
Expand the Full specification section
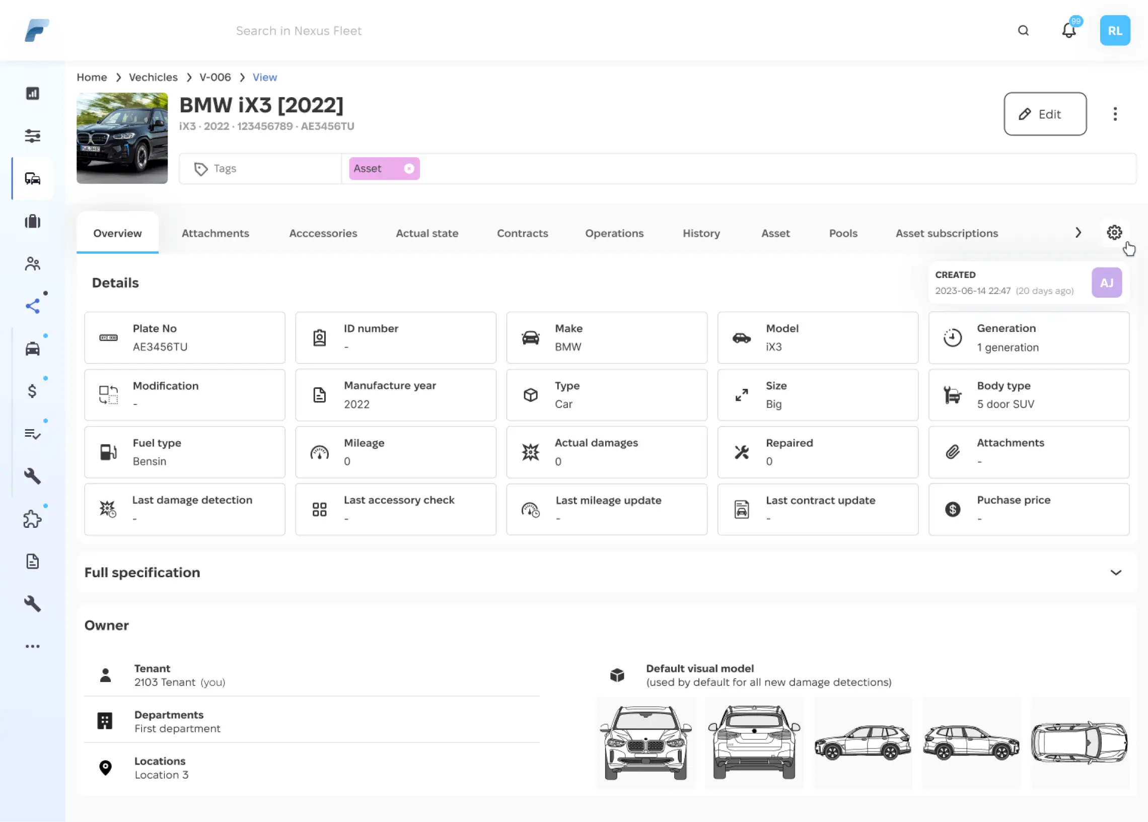(1116, 573)
